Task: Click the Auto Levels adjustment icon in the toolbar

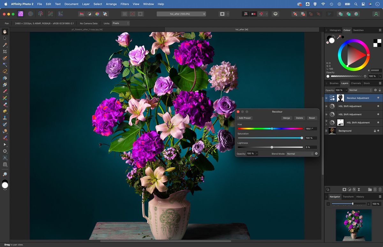Action: coord(82,14)
